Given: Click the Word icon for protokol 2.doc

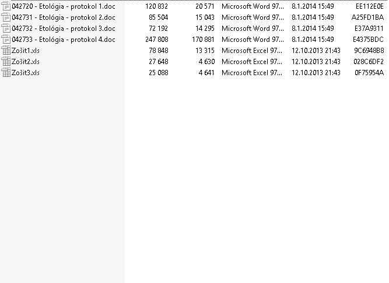Looking at the screenshot, I should 6,17.
